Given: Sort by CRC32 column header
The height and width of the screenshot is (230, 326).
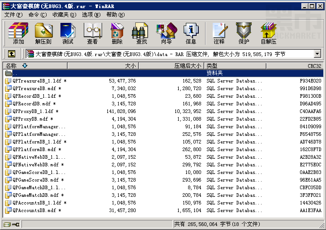Looking at the screenshot, I should (x=295, y=66).
